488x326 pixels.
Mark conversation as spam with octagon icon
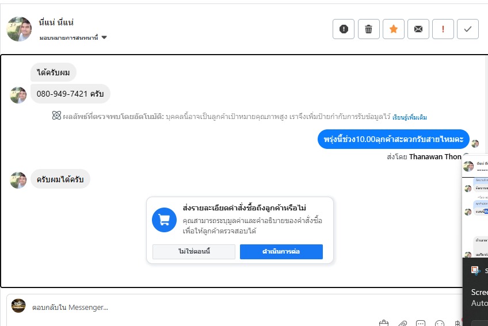344,29
